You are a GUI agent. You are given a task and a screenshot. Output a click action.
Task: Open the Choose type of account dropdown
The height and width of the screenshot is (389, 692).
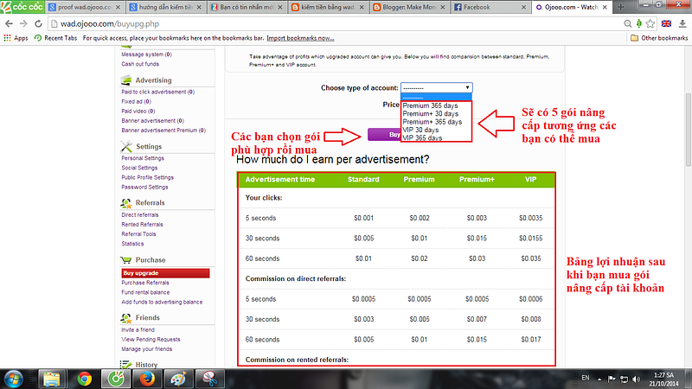pos(436,88)
